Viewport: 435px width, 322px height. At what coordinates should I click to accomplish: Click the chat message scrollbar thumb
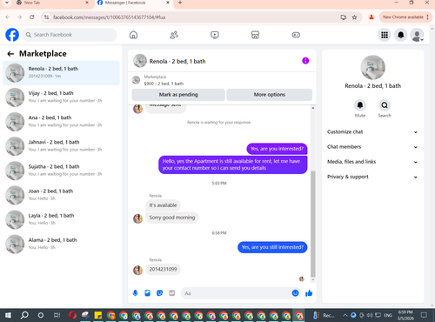pyautogui.click(x=313, y=224)
